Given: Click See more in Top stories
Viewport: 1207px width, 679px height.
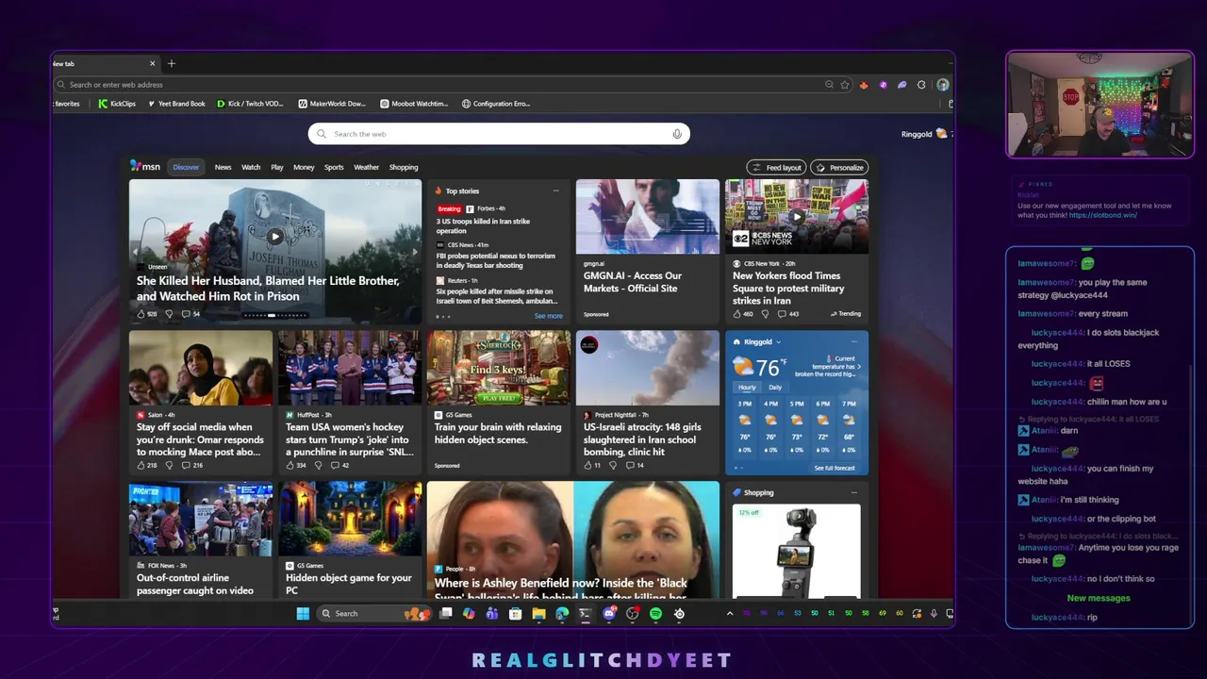Looking at the screenshot, I should [548, 316].
